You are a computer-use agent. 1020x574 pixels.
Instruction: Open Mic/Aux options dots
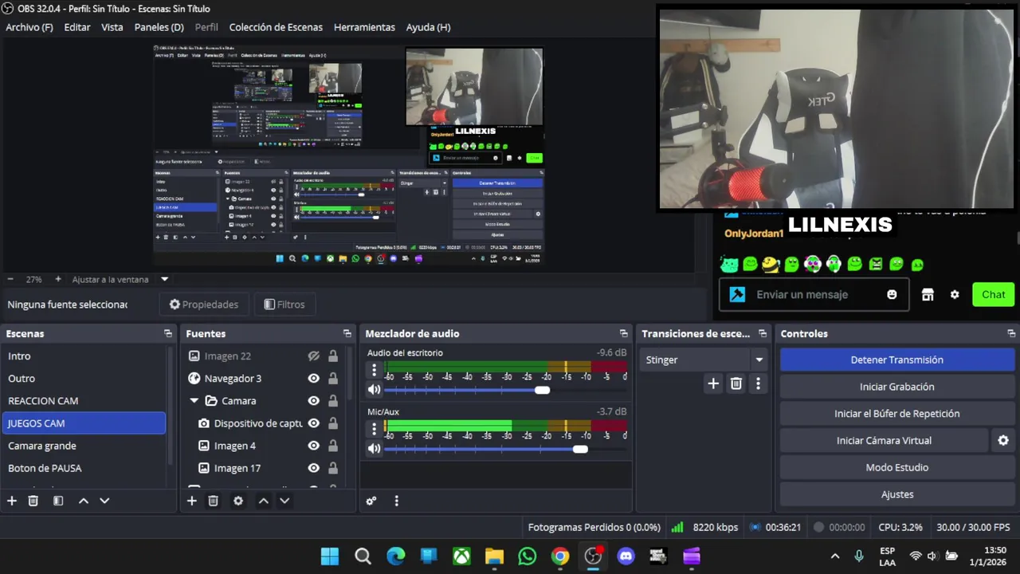(x=374, y=429)
